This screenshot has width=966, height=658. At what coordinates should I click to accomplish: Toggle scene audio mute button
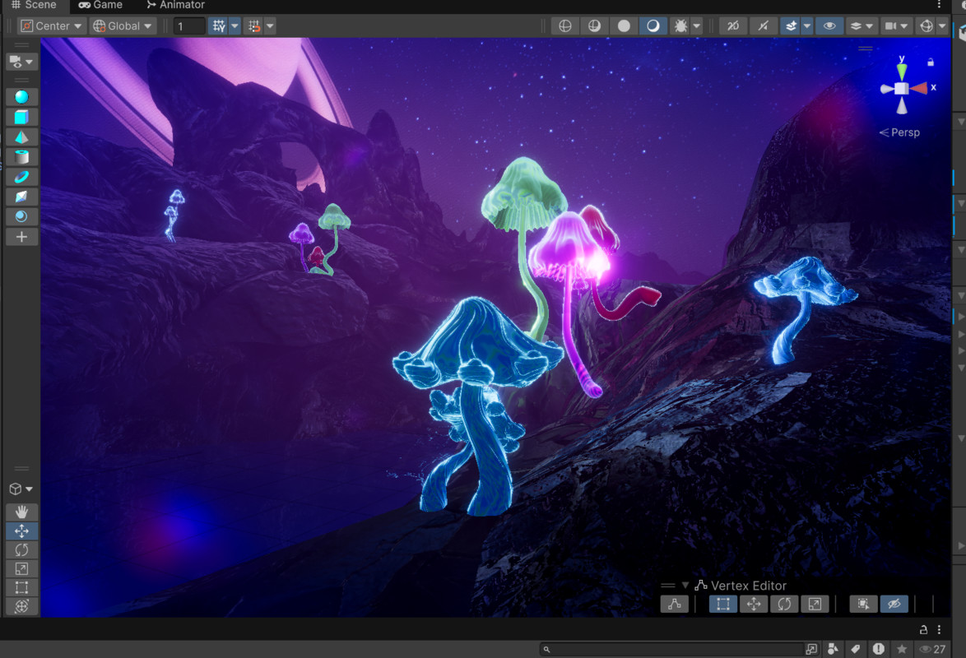(x=763, y=25)
